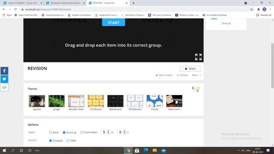Show previous themes with left arrow
The height and width of the screenshot is (154, 274).
(x=193, y=88)
